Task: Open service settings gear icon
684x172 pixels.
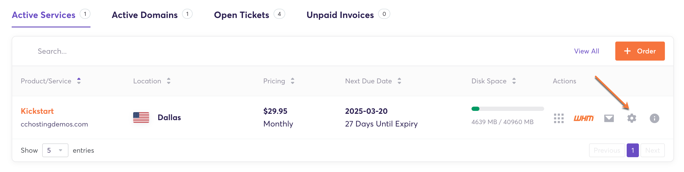Action: coord(631,118)
